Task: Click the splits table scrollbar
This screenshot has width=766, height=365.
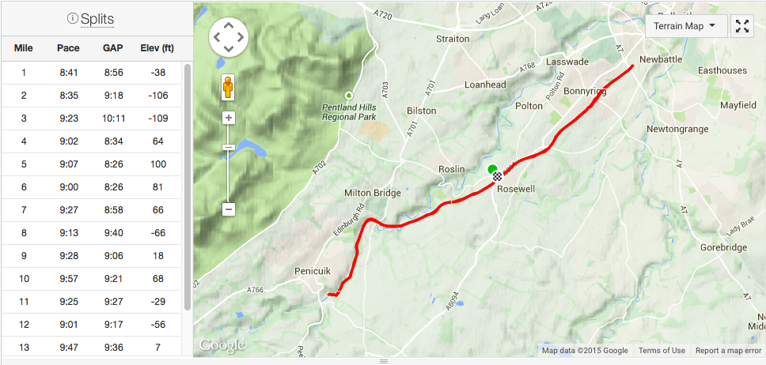Action: [188, 187]
